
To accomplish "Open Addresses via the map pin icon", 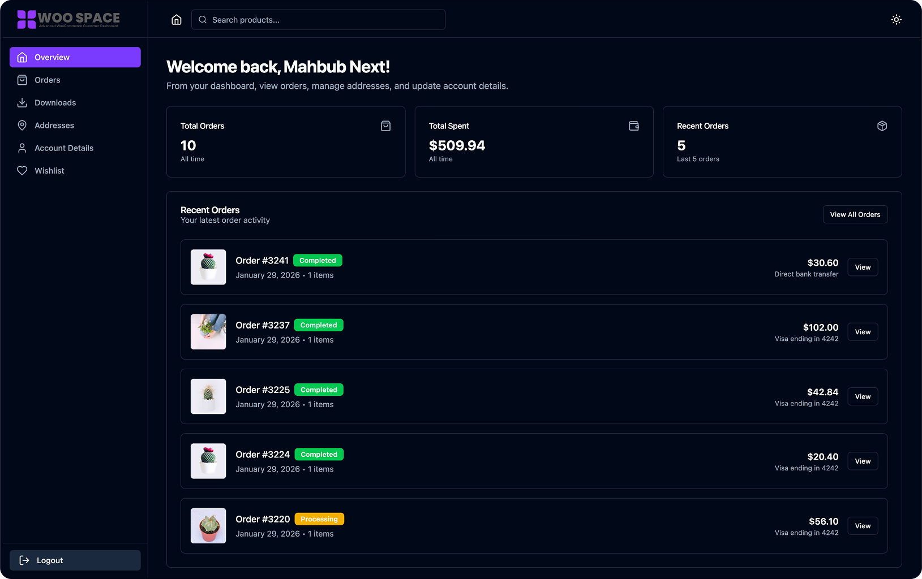I will 22,125.
